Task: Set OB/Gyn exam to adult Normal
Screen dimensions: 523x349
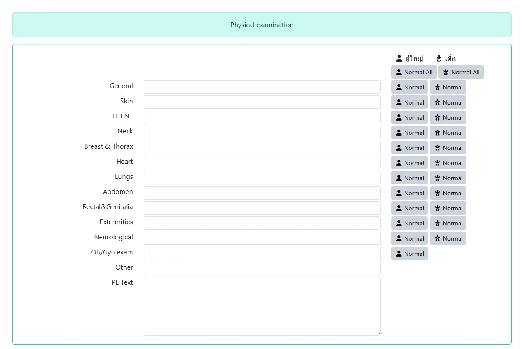Action: point(409,254)
